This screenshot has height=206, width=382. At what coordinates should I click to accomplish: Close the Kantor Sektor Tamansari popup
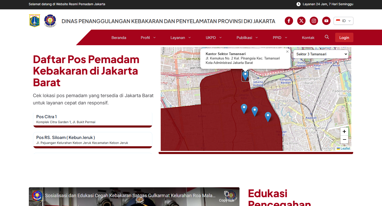click(x=287, y=51)
